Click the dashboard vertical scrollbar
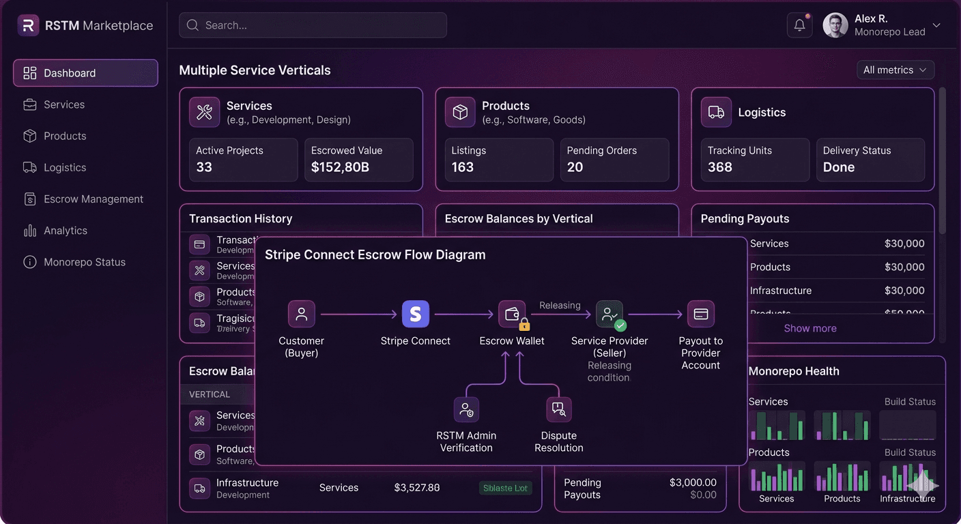961x524 pixels. [943, 160]
